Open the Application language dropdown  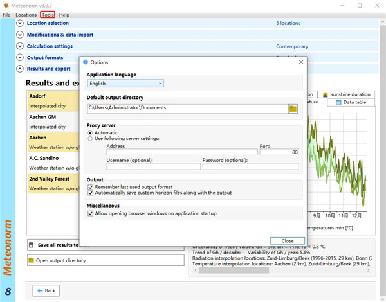pos(125,84)
